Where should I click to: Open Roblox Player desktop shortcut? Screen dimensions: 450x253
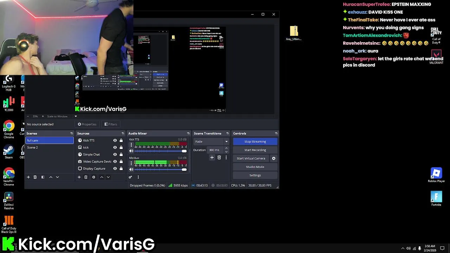[436, 175]
